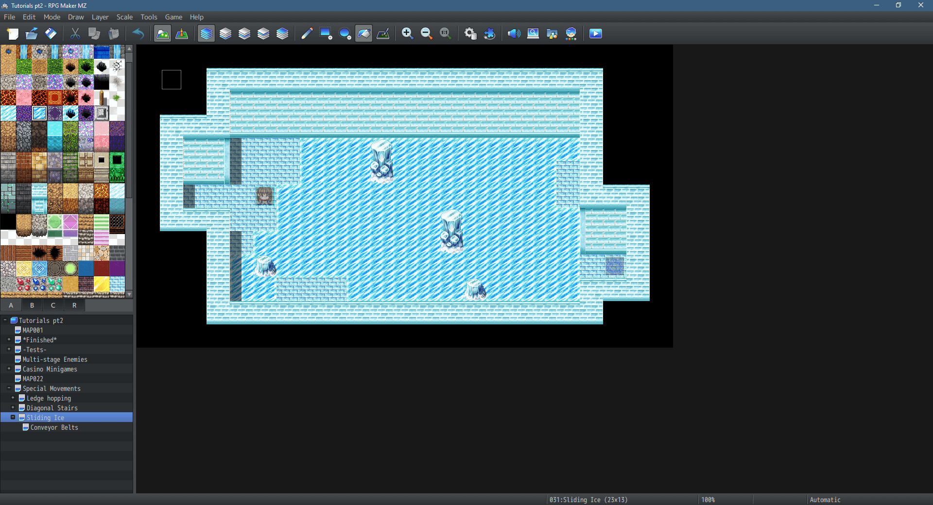
Task: Click the status bar text "031:Sliding Ice (23x13)"
Action: 588,500
